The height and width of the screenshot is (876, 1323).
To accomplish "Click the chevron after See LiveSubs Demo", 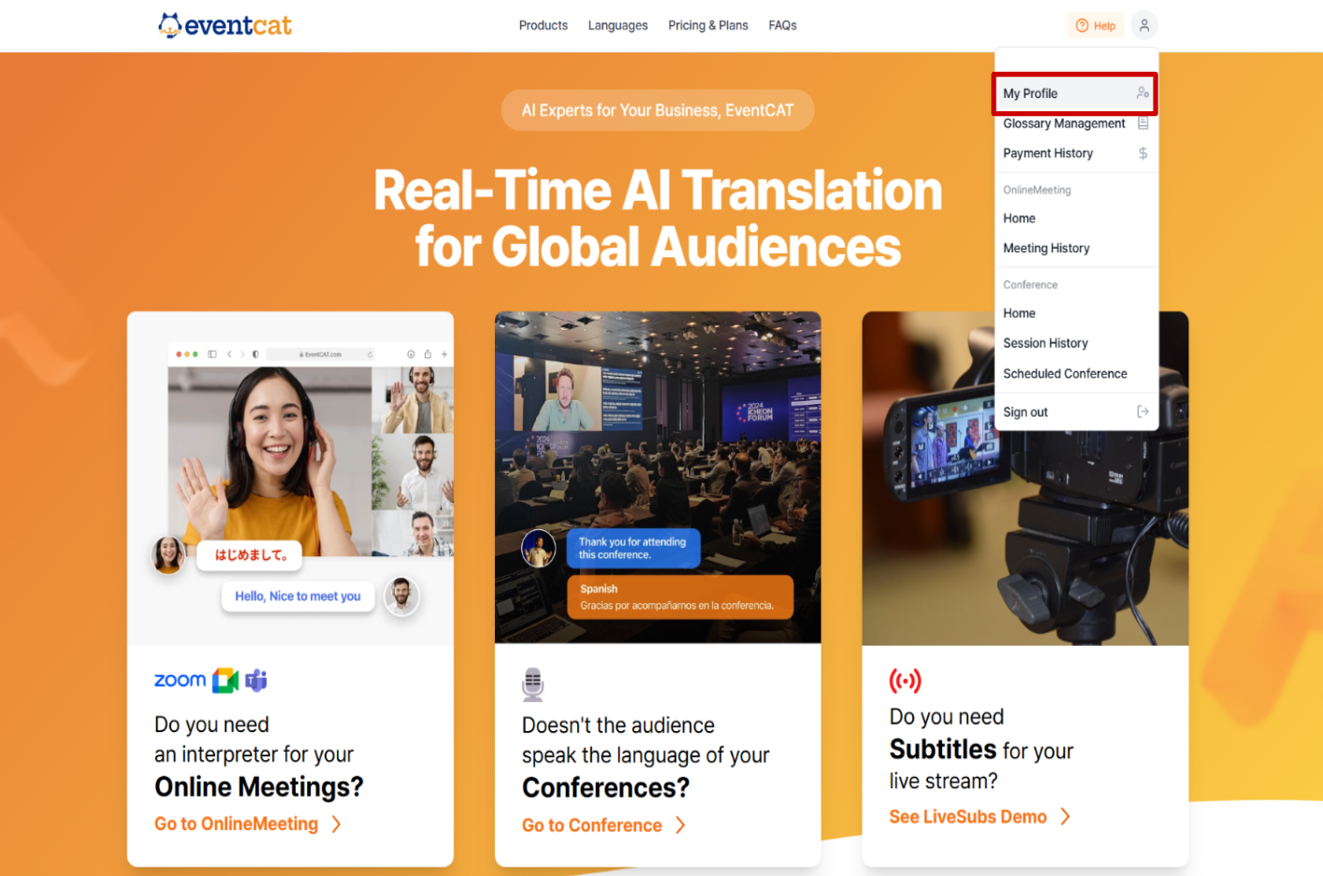I will pyautogui.click(x=1065, y=817).
